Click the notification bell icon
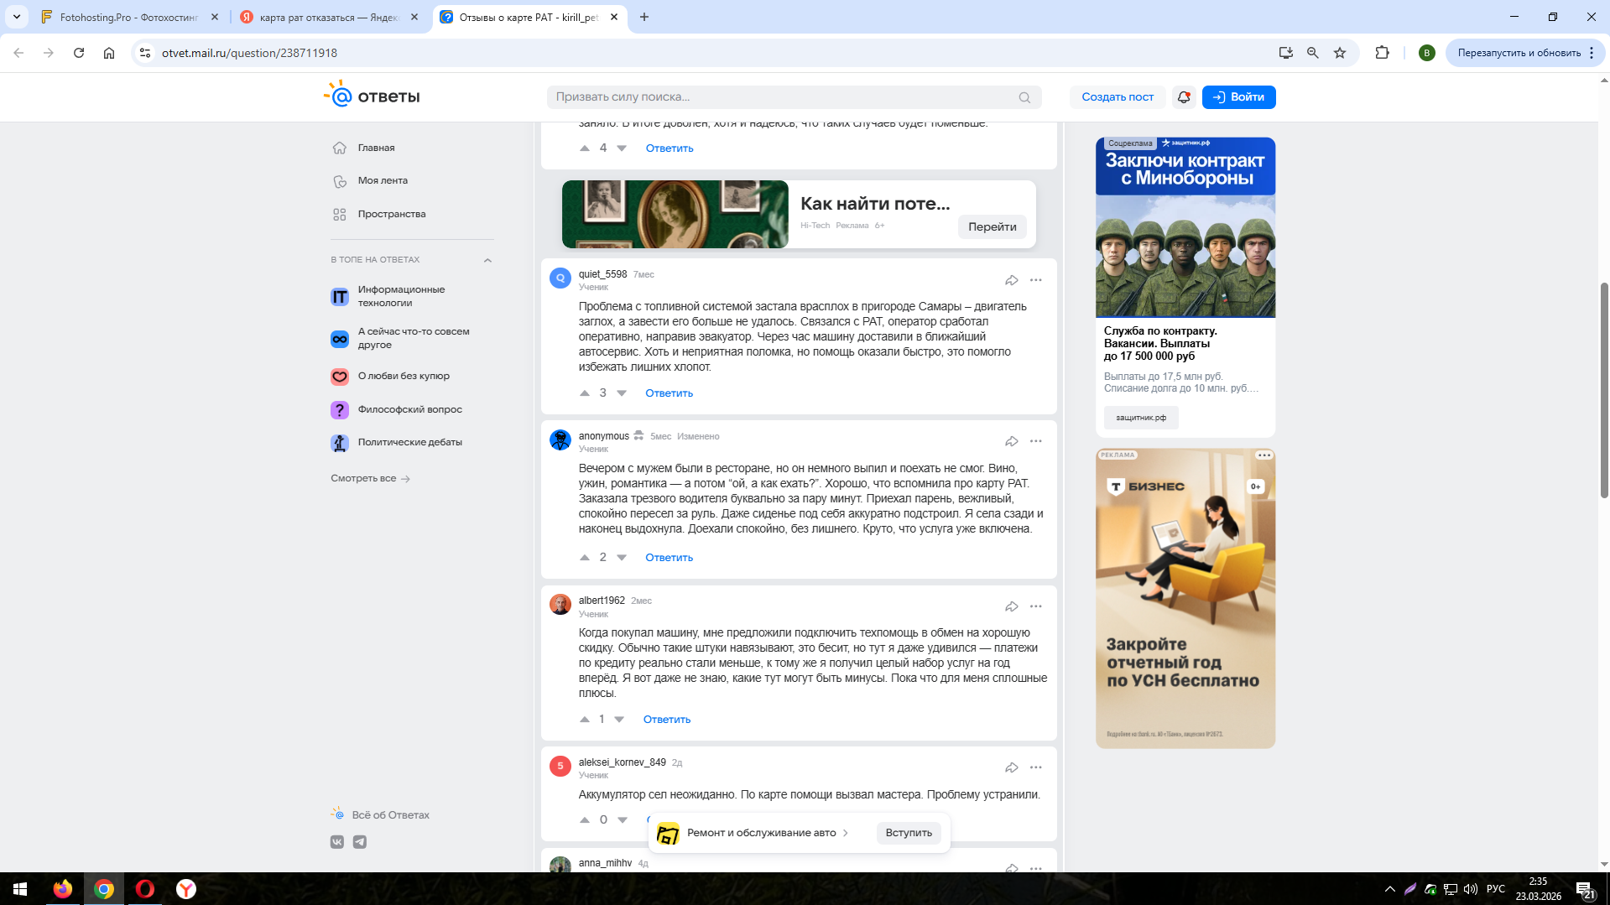The image size is (1610, 905). (1184, 97)
